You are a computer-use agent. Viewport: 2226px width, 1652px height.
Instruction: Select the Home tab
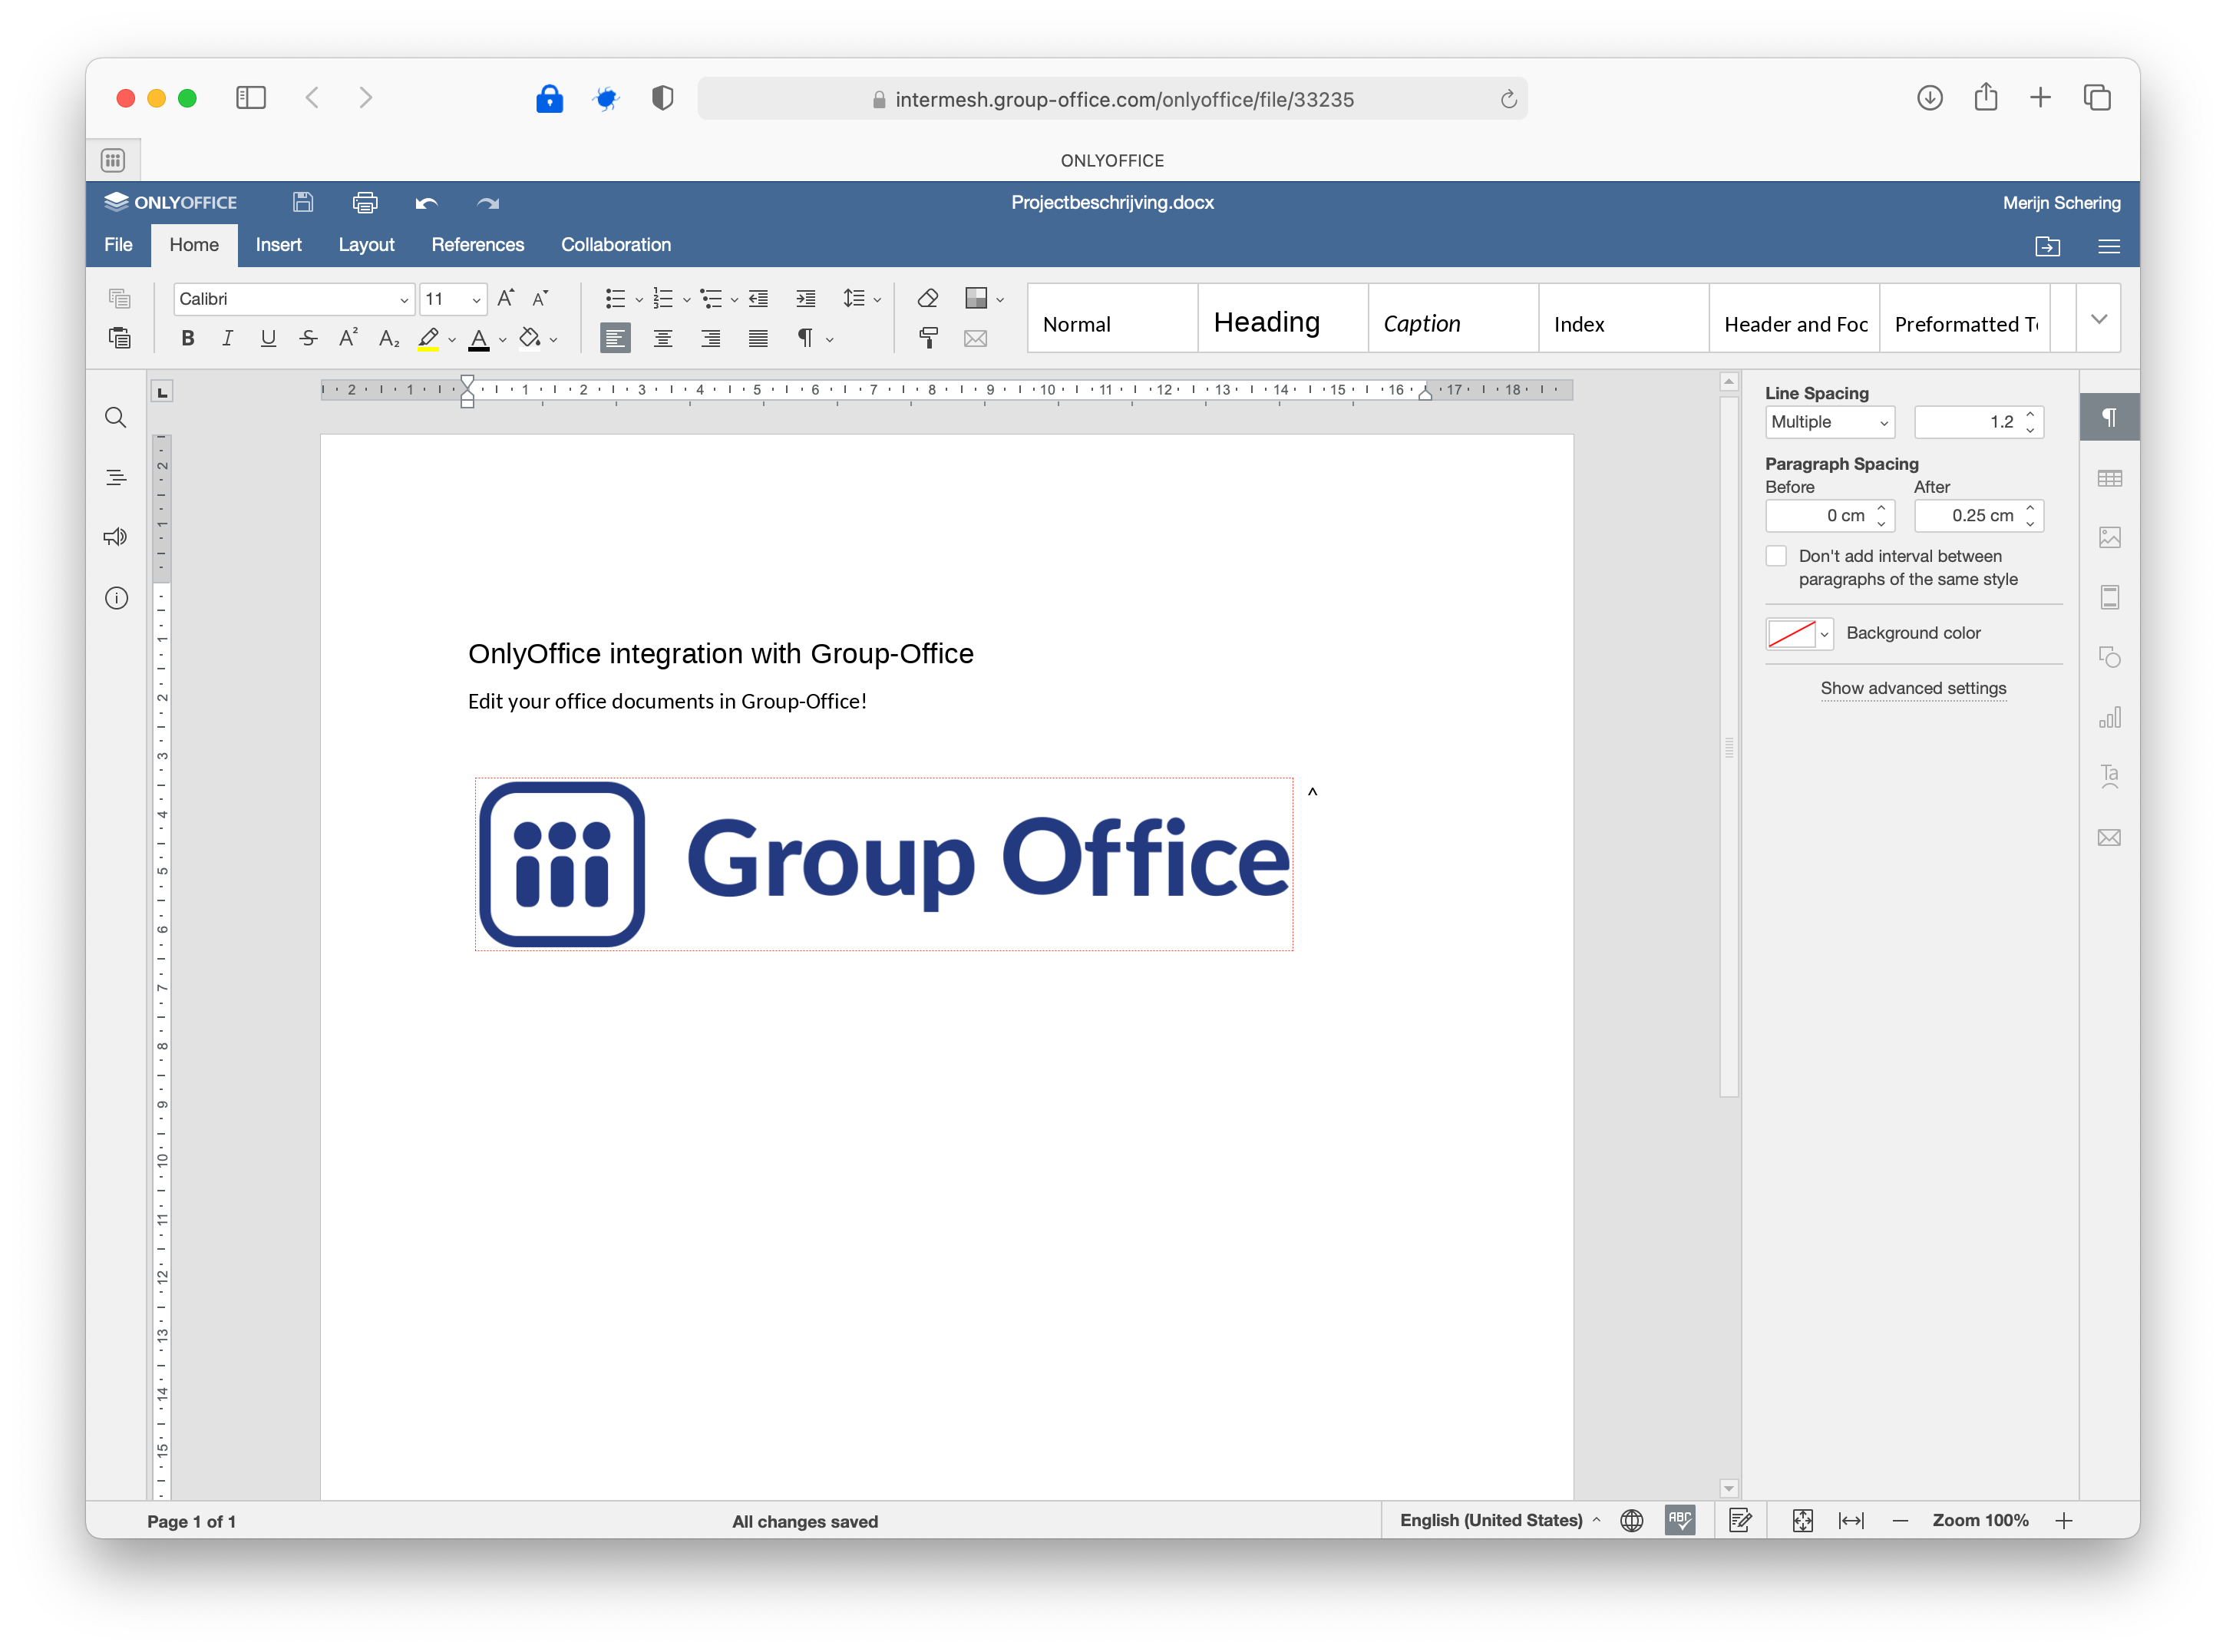click(x=194, y=245)
